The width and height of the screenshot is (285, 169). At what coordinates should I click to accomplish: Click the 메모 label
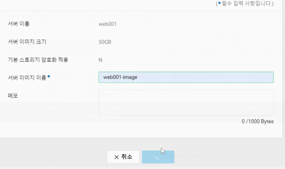pyautogui.click(x=13, y=96)
